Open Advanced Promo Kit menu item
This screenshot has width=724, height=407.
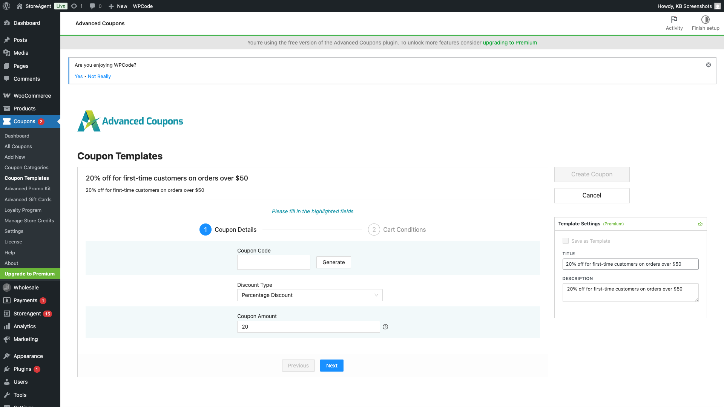(28, 188)
